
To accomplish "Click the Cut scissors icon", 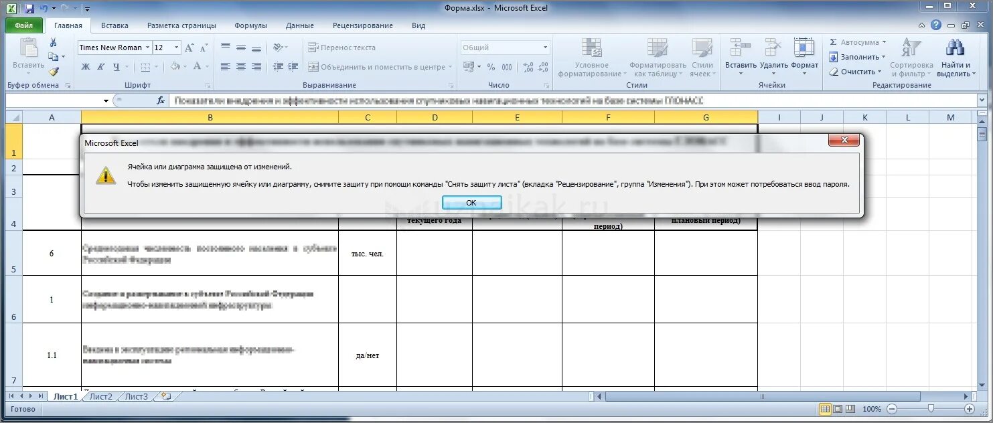I will [x=53, y=43].
